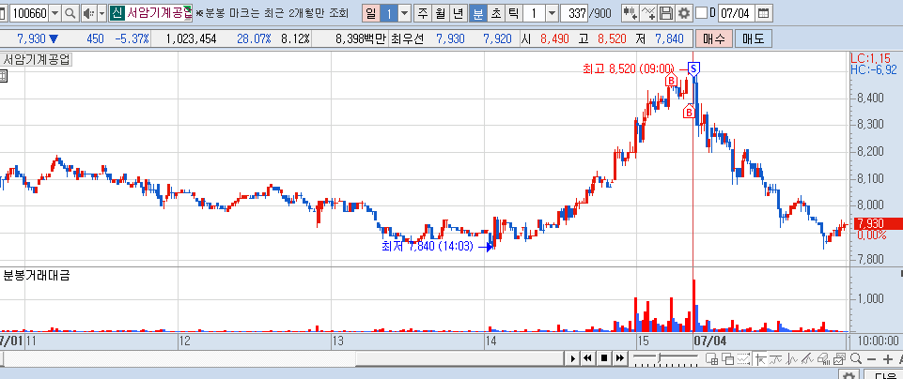Select the 년 yearly chart period
903x379 pixels.
pyautogui.click(x=459, y=12)
